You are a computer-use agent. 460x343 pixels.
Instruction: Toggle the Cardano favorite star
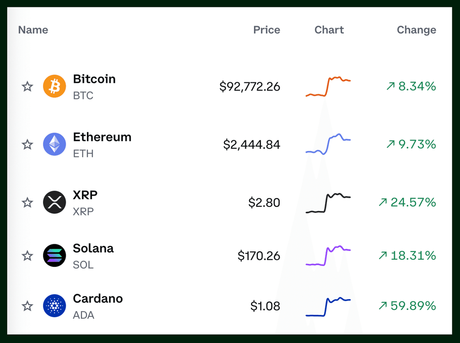point(27,306)
